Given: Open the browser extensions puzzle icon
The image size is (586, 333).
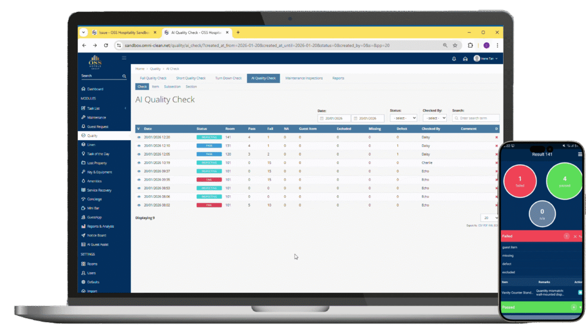Looking at the screenshot, I should pyautogui.click(x=470, y=45).
